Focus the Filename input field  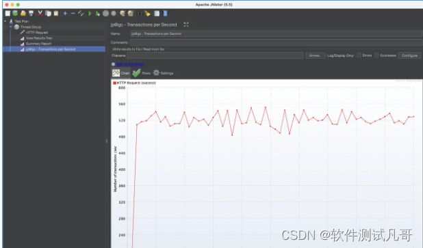215,55
